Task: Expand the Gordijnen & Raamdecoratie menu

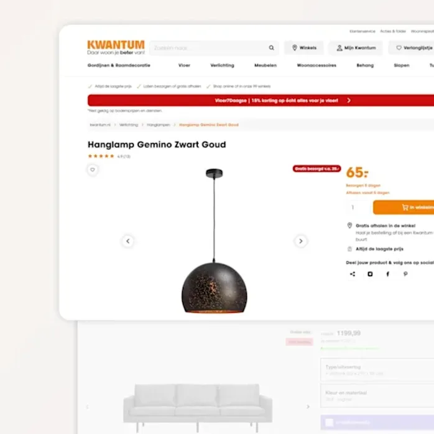Action: pos(119,65)
